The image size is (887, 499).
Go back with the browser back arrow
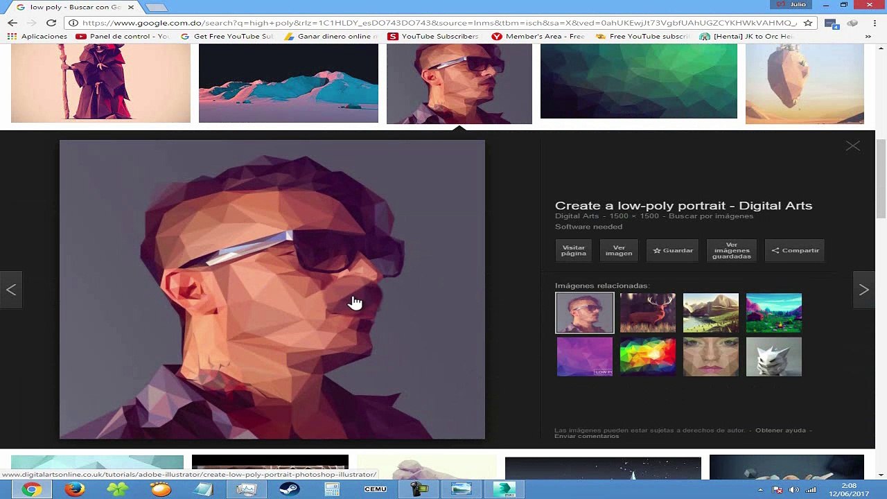pos(12,23)
